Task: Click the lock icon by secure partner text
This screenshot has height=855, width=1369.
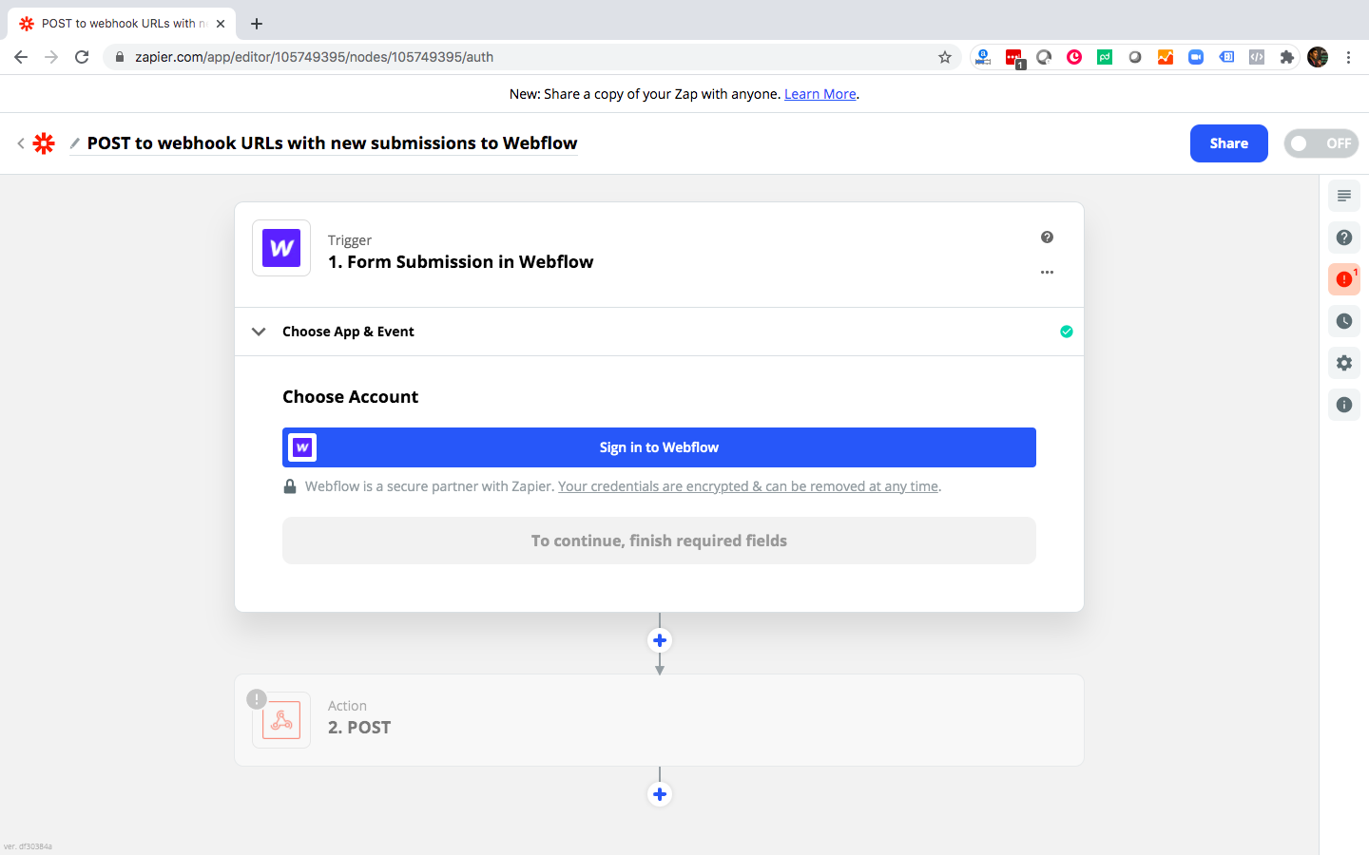Action: [x=290, y=486]
